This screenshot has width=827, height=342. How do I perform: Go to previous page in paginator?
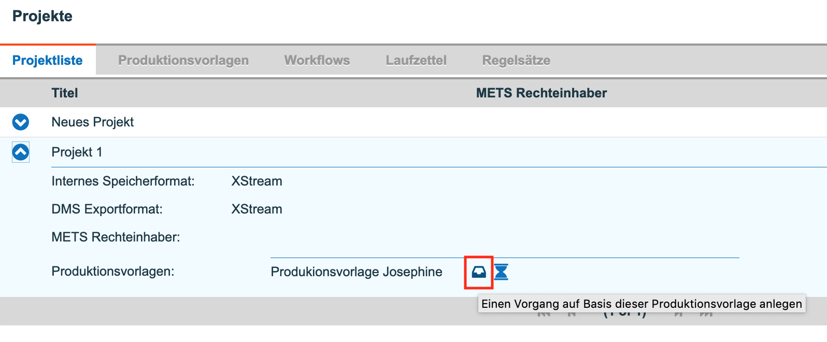click(x=572, y=314)
